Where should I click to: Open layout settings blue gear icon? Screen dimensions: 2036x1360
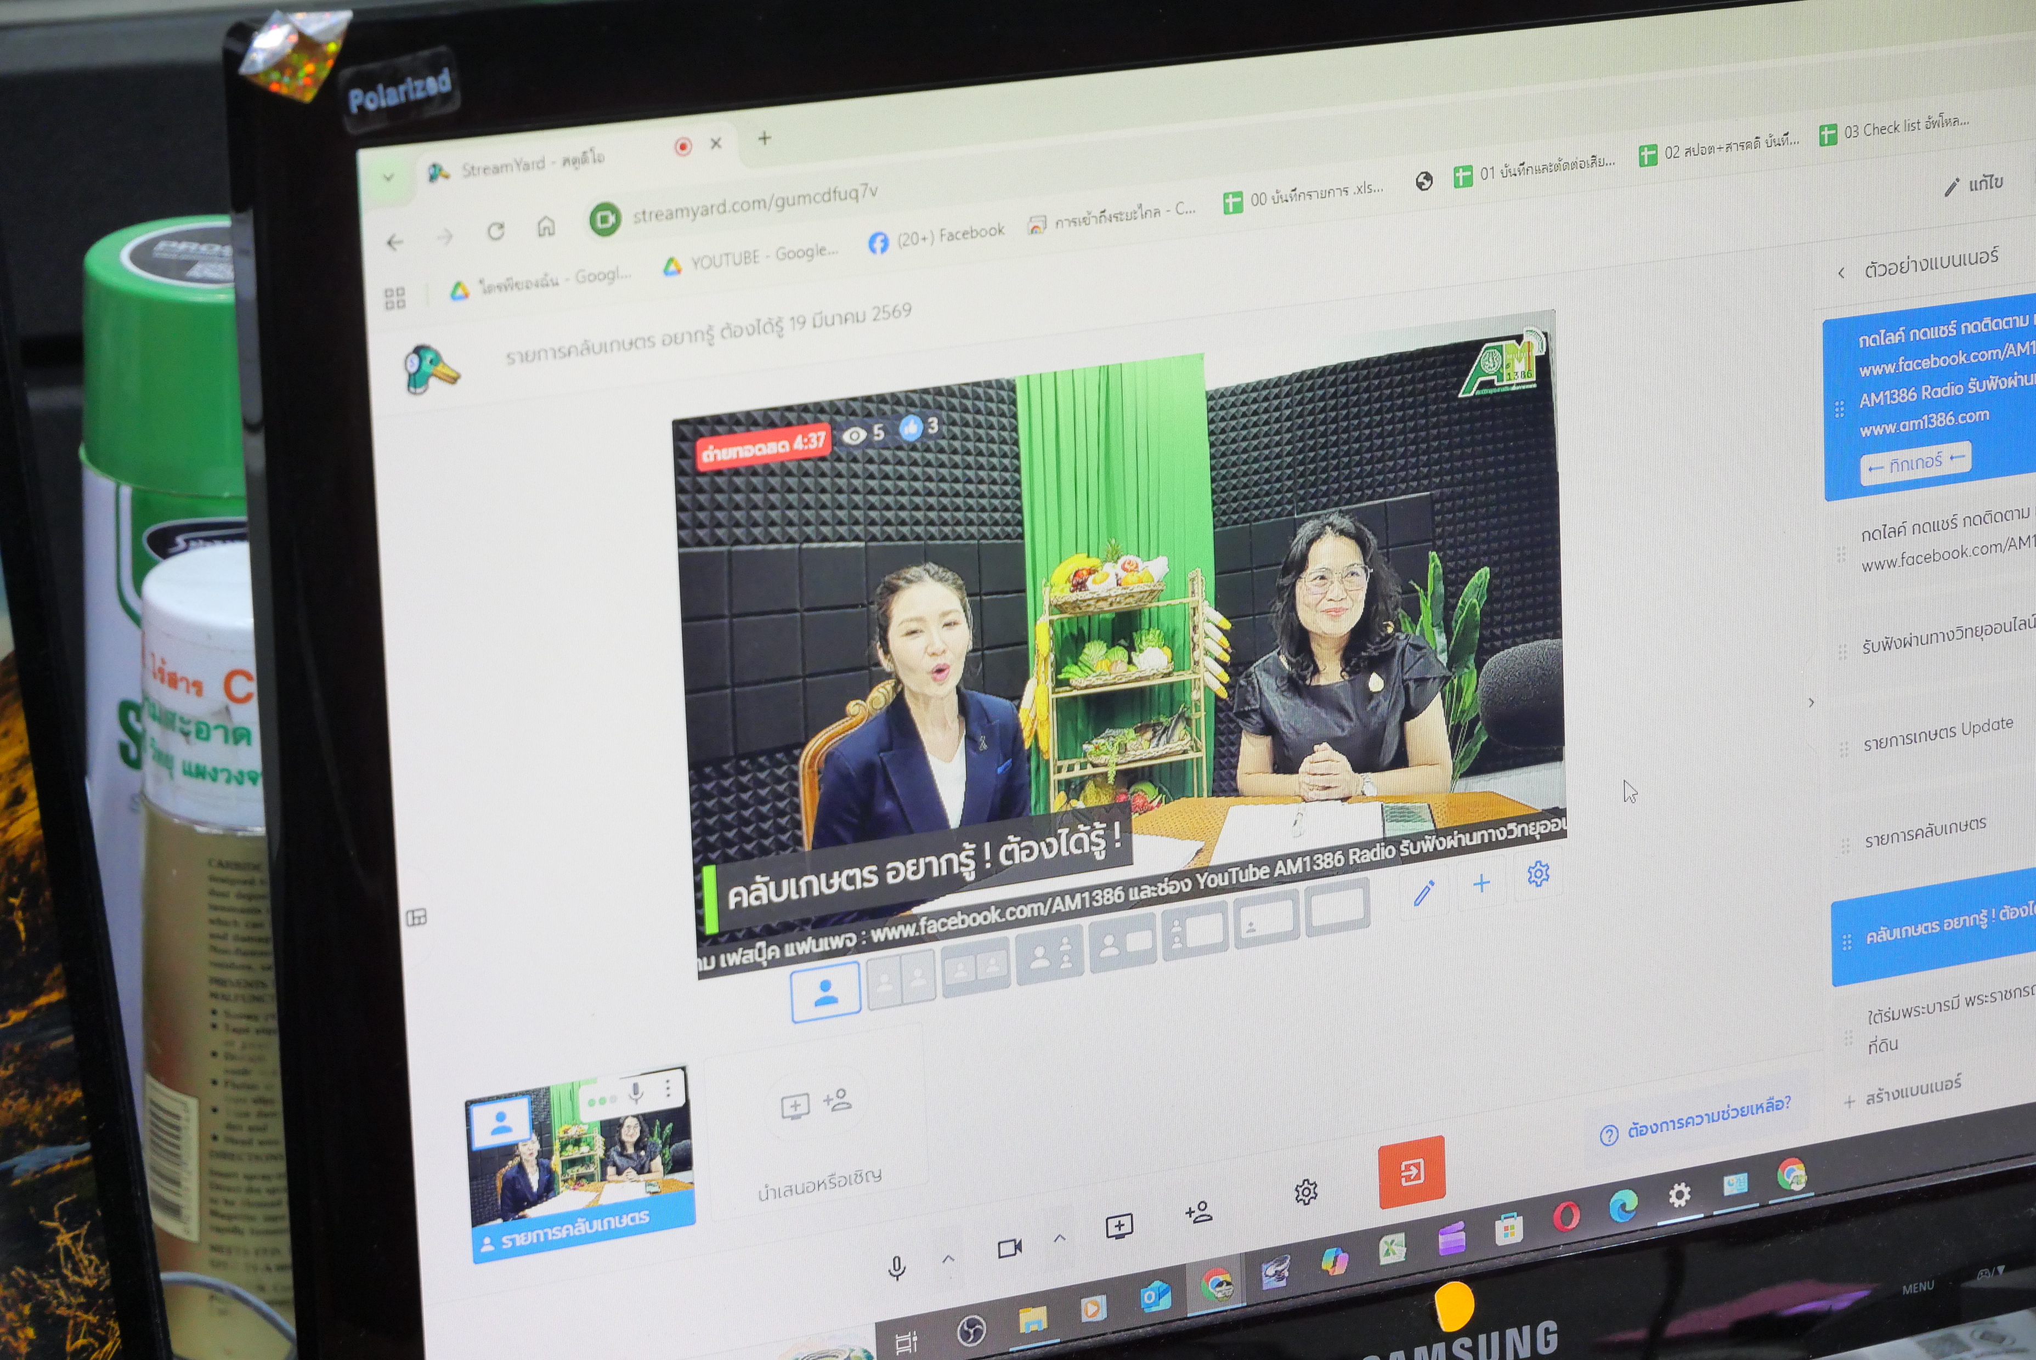[x=1538, y=874]
